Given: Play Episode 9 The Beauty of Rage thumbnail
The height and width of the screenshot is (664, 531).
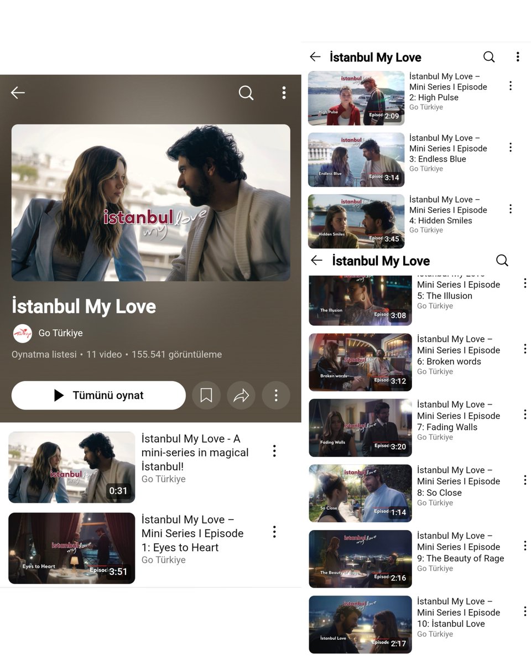Looking at the screenshot, I should [x=360, y=559].
